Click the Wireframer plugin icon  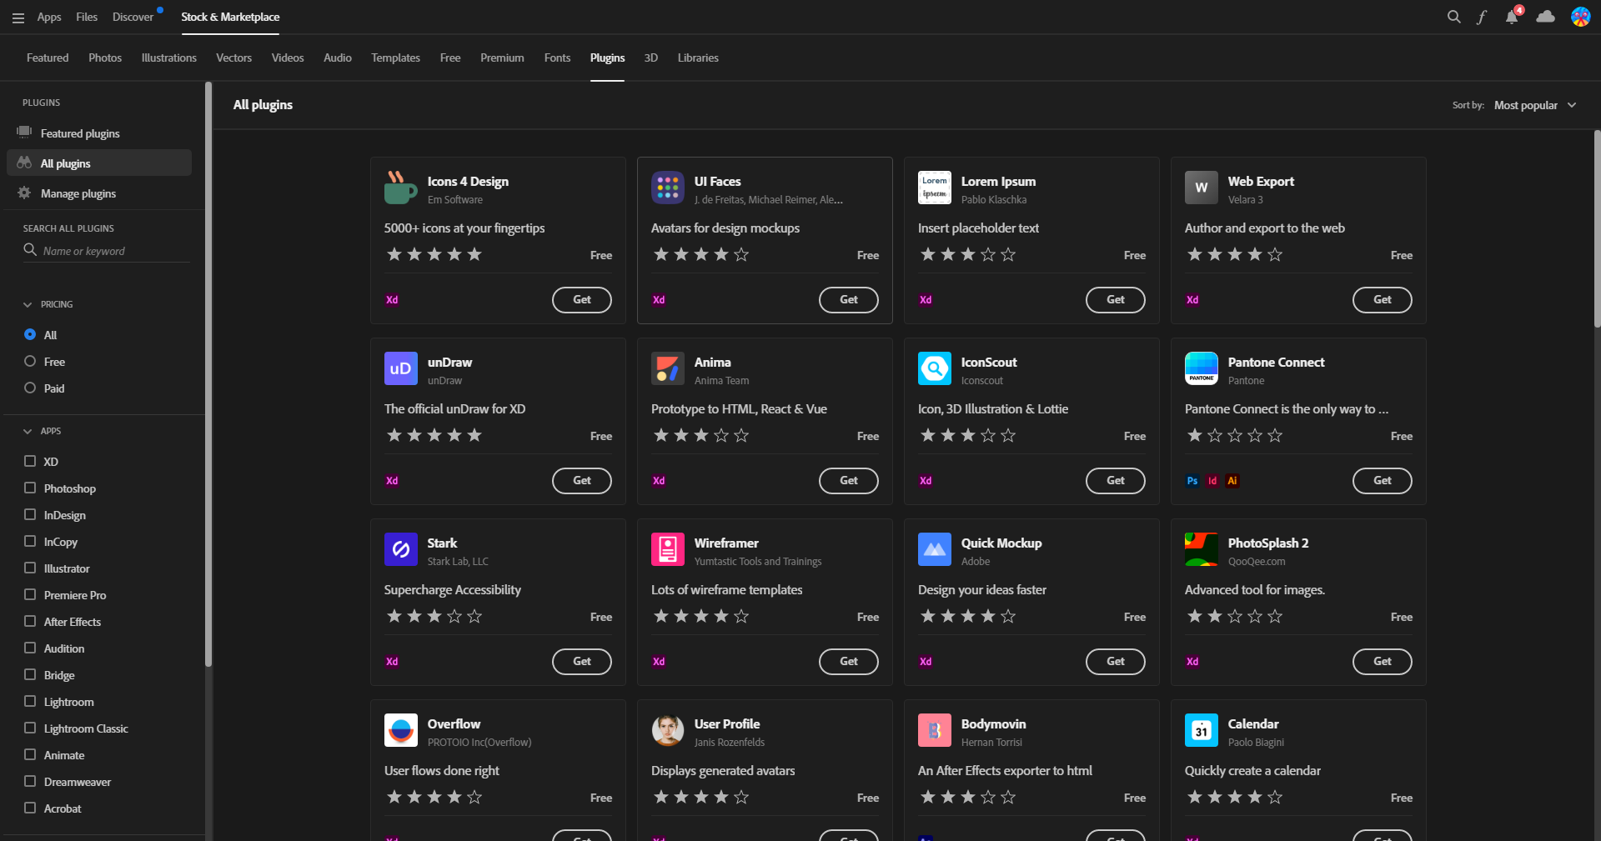click(x=668, y=549)
